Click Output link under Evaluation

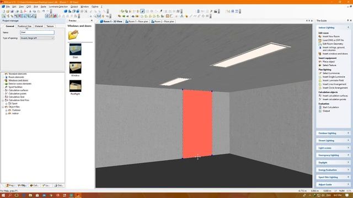coord(326,111)
